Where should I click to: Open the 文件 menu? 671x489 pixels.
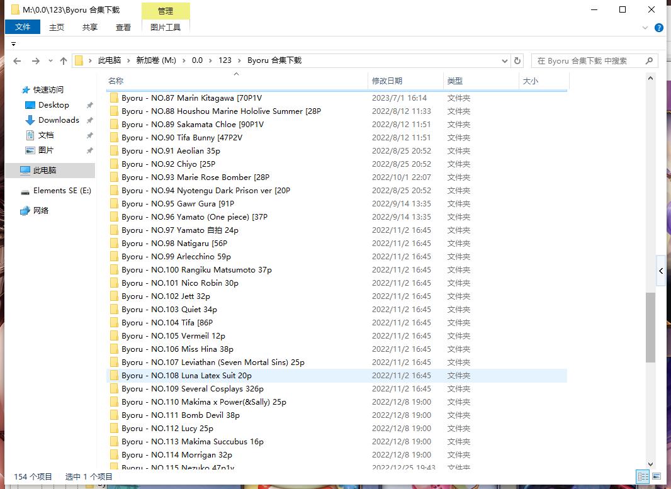point(23,27)
